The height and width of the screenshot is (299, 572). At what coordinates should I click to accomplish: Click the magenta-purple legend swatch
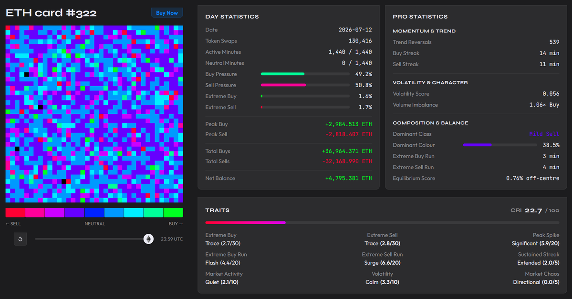55,213
